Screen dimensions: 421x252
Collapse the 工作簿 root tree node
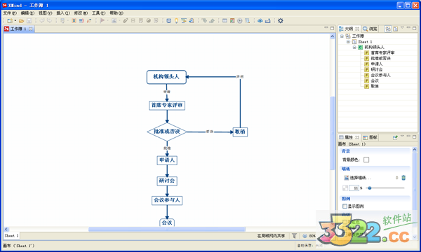[342, 36]
